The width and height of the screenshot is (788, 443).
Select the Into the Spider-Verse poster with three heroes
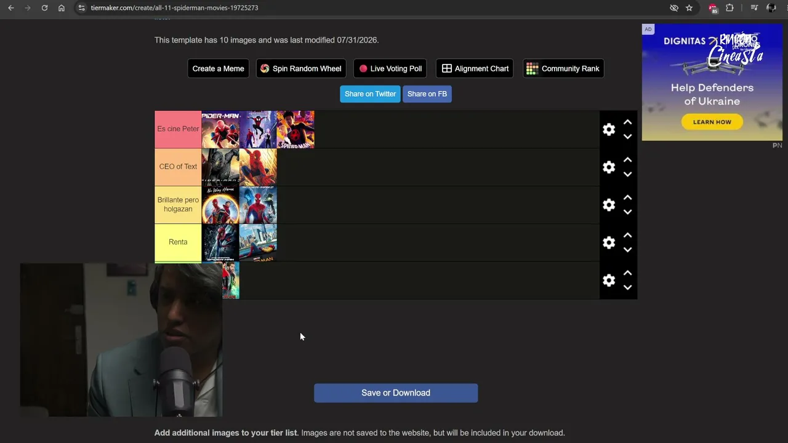pos(258,129)
